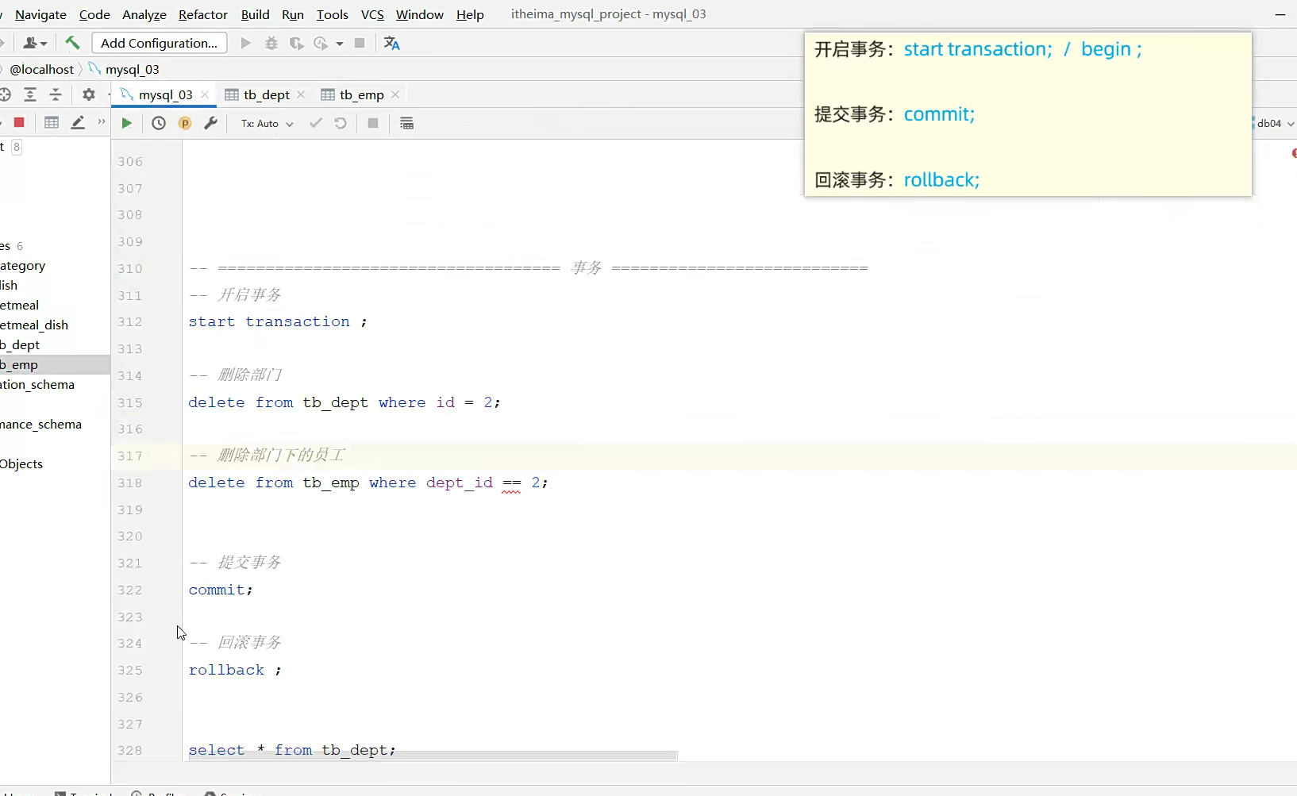Open the Tx: Auto transaction mode dropdown

click(267, 123)
